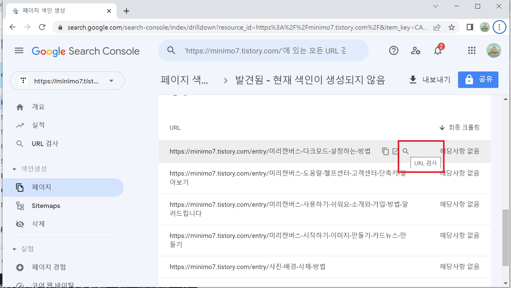This screenshot has width=511, height=288.
Task: Select 미리캔버스-도움말-헬프센터 URL row
Action: 325,178
